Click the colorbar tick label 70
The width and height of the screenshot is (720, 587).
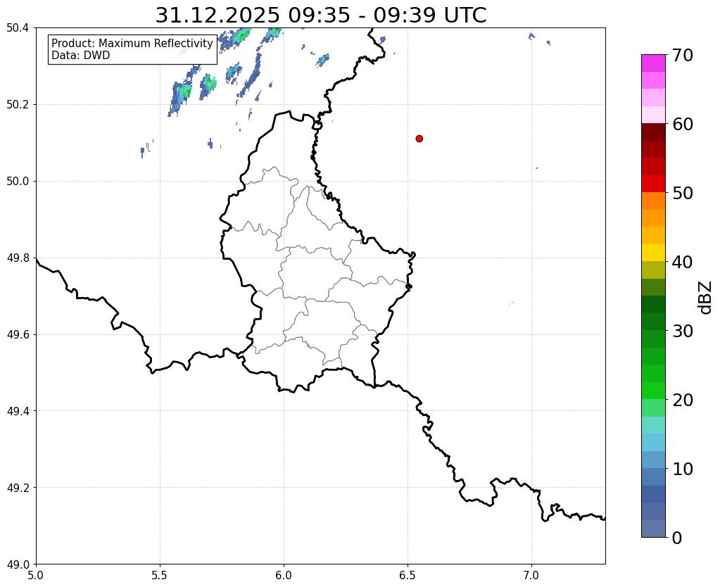(683, 55)
